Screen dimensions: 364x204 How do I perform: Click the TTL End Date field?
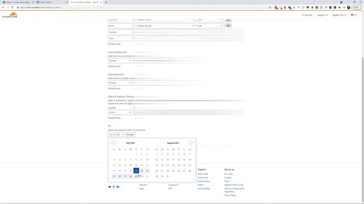click(130, 135)
